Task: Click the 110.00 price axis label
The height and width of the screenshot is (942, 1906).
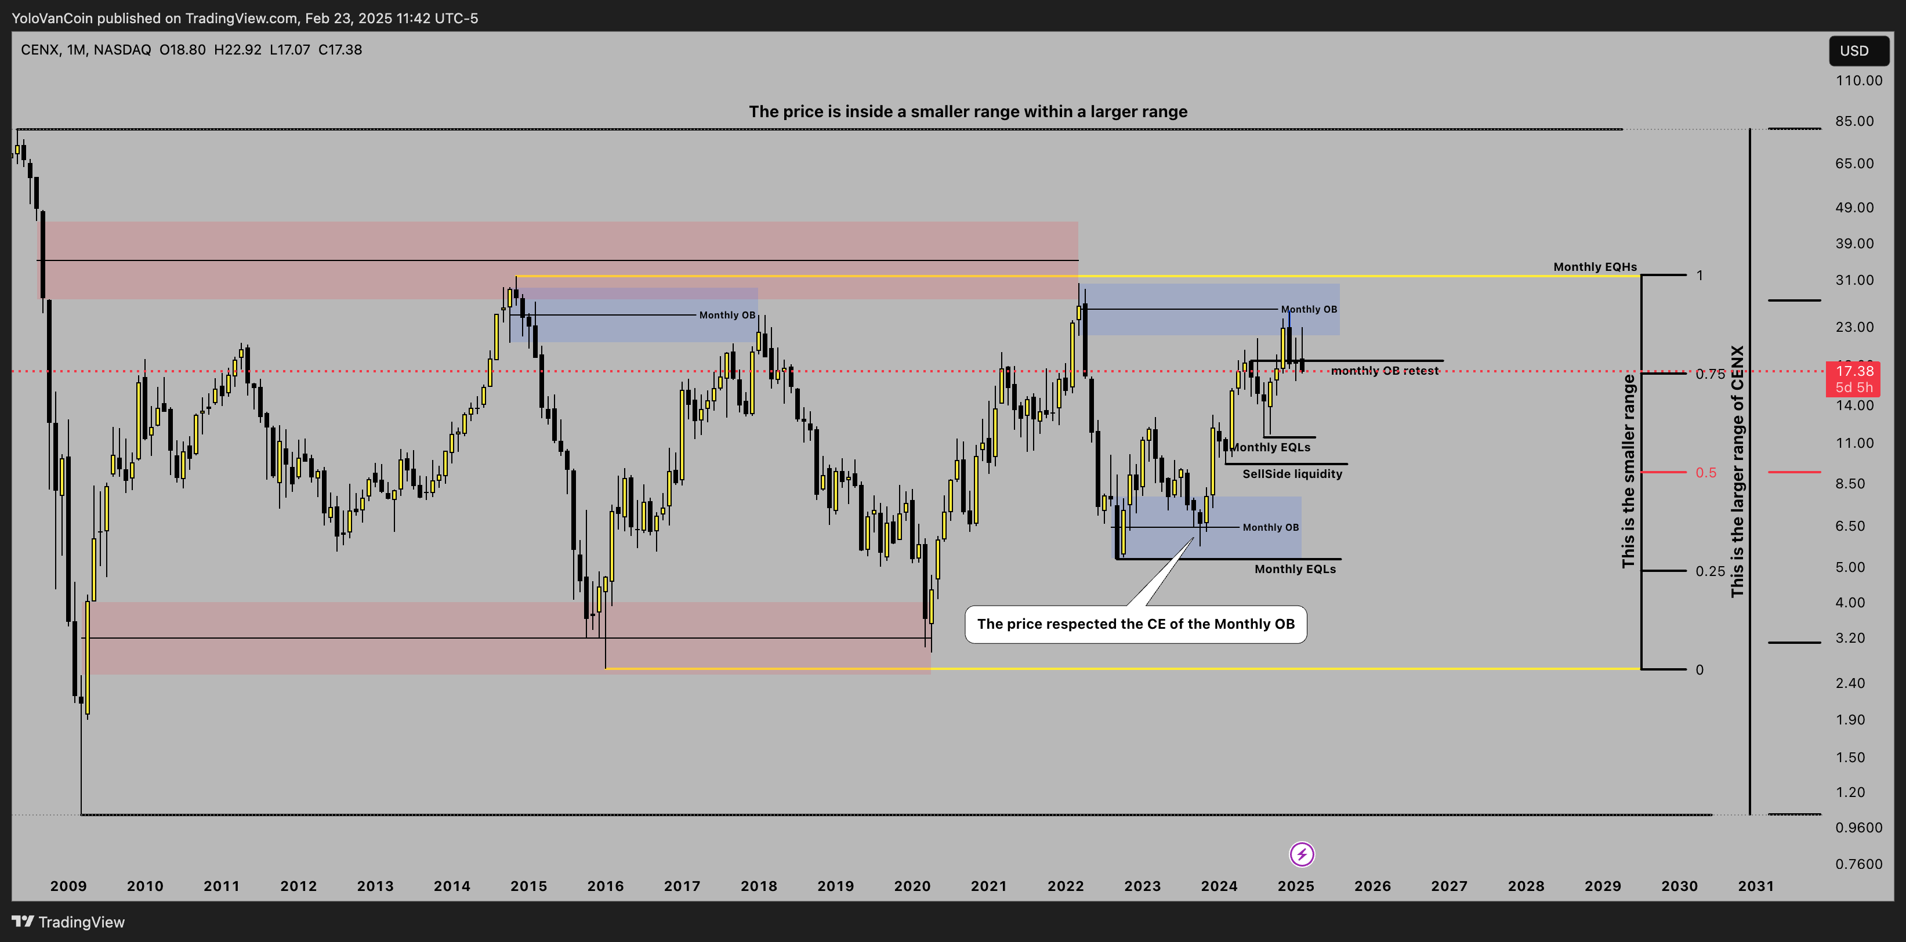Action: (x=1858, y=80)
